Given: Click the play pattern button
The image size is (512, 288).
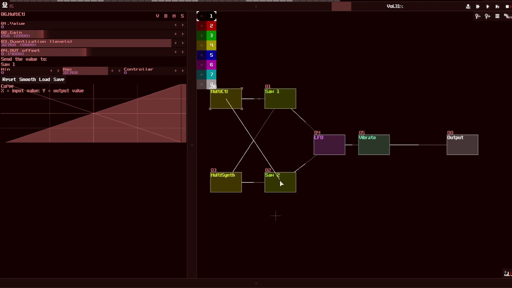Looking at the screenshot, I should [497, 6].
